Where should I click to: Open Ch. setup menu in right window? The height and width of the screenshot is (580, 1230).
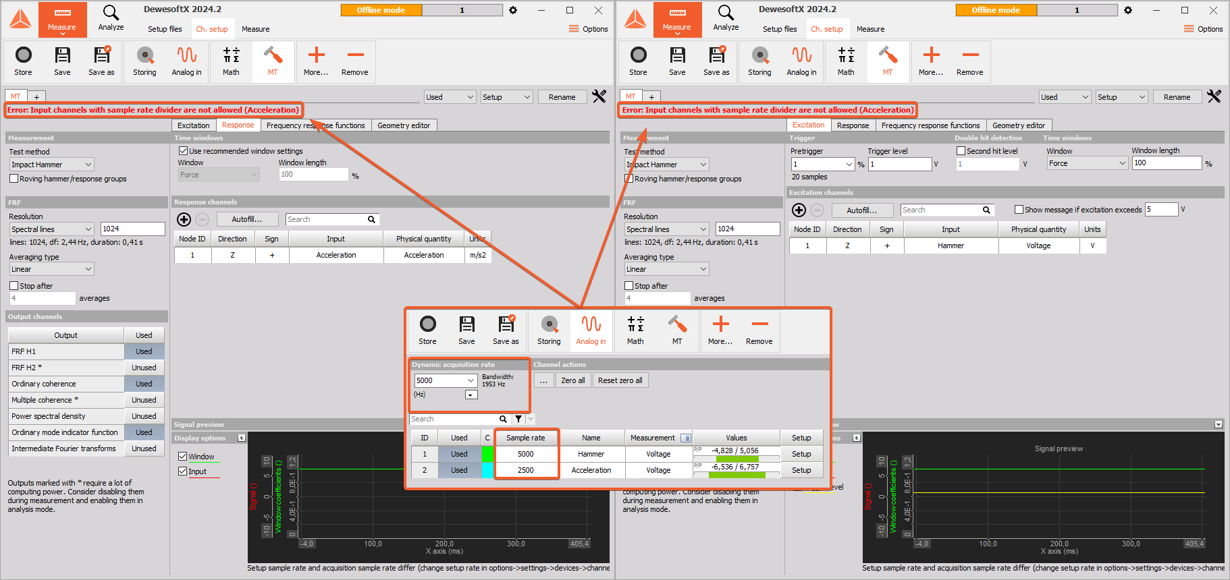pyautogui.click(x=827, y=29)
